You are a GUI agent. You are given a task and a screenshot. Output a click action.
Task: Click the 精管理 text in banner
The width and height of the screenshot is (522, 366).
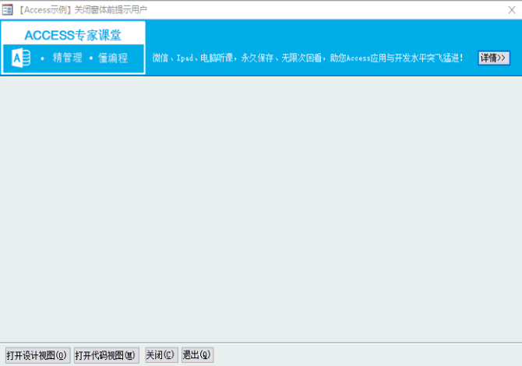[x=68, y=58]
